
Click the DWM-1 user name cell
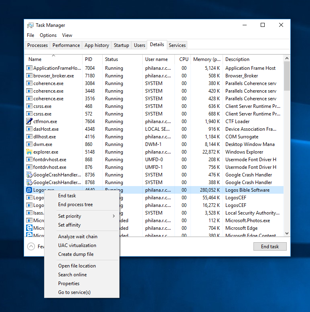click(153, 144)
